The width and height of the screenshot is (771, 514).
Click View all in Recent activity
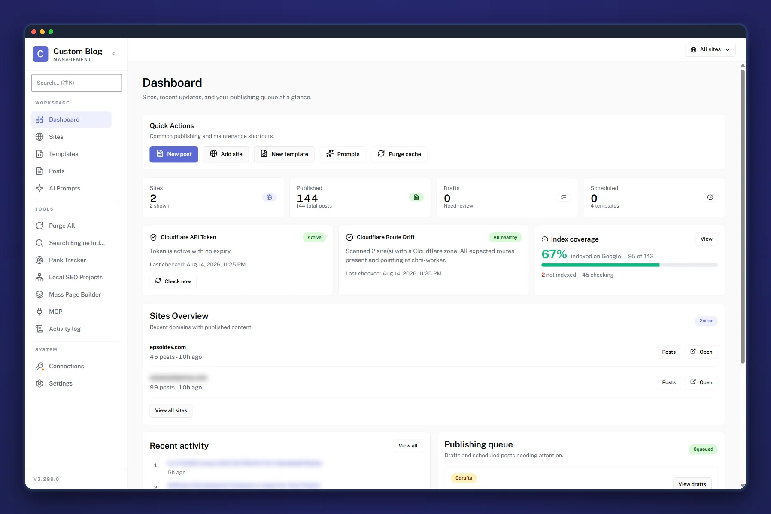coord(408,446)
